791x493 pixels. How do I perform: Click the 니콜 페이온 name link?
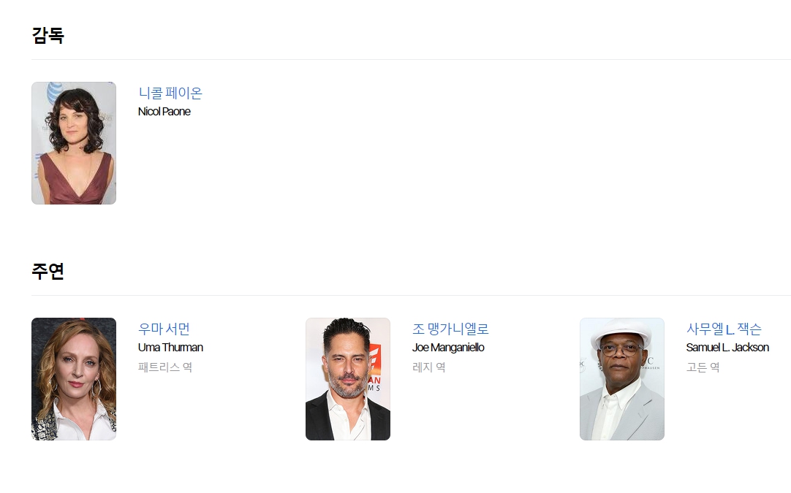170,93
